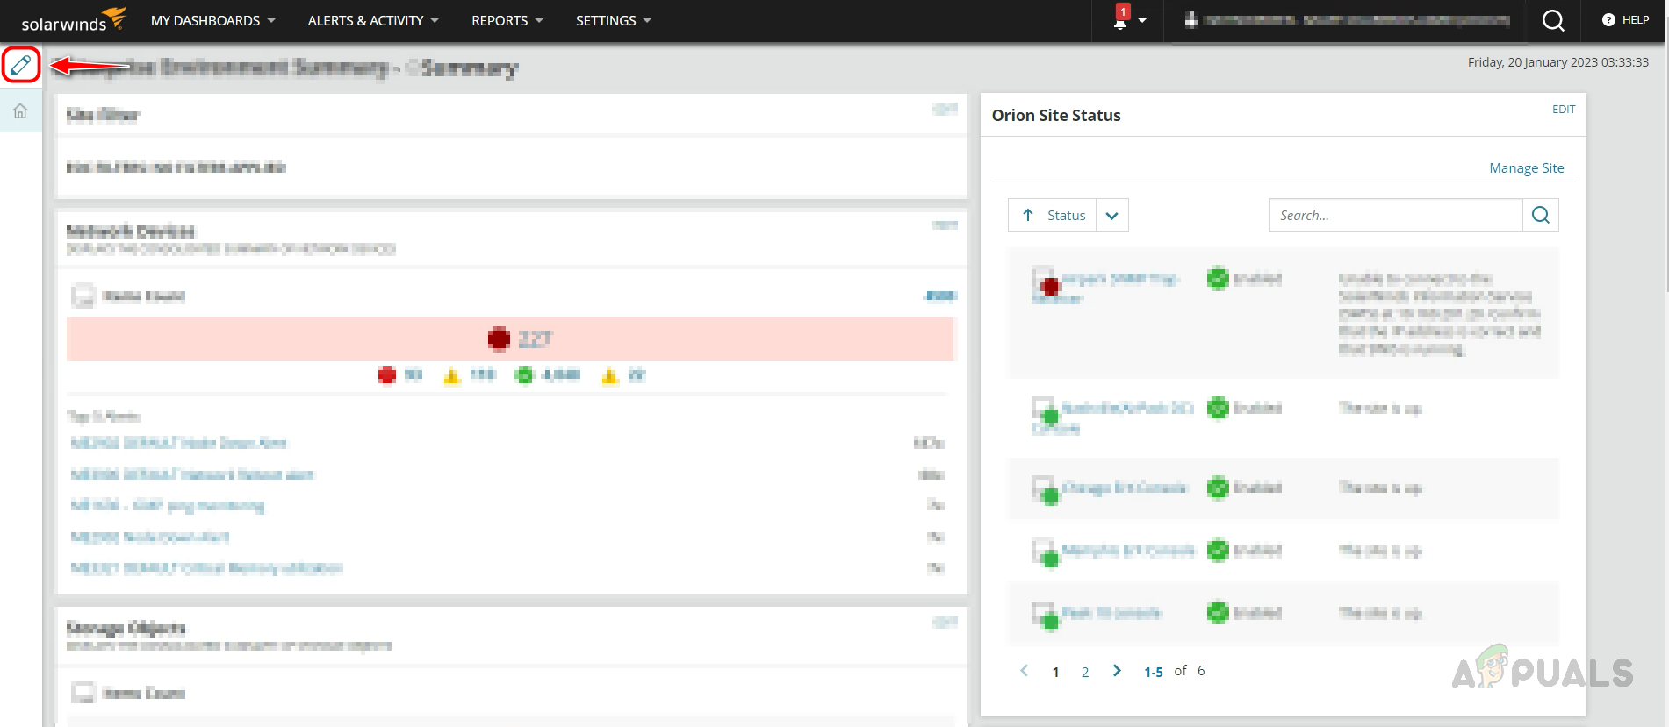Viewport: 1669px width, 727px height.
Task: Click Edit on Orion Site Status widget
Action: (x=1563, y=110)
